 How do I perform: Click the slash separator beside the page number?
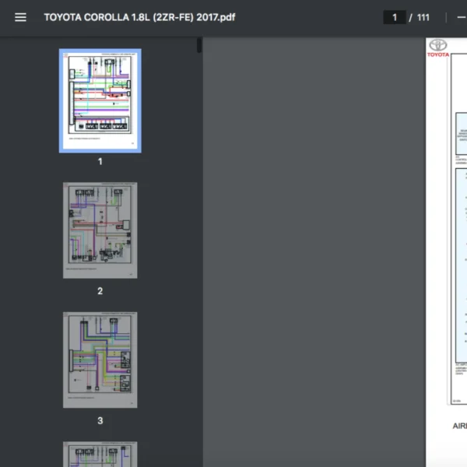point(410,17)
